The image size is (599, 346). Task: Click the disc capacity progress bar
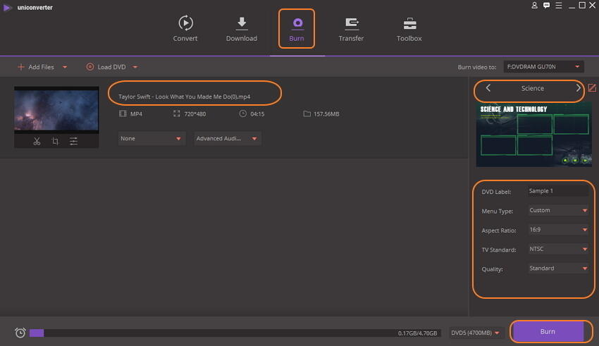click(x=235, y=333)
